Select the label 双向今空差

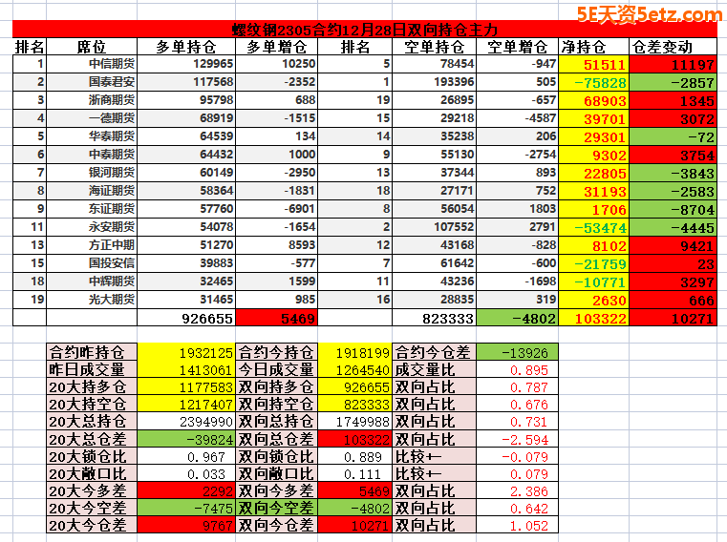[277, 508]
